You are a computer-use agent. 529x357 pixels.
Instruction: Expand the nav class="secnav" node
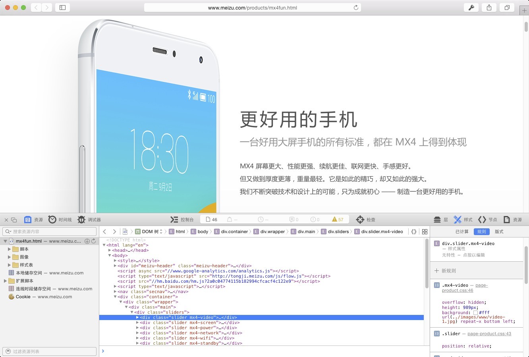click(115, 291)
